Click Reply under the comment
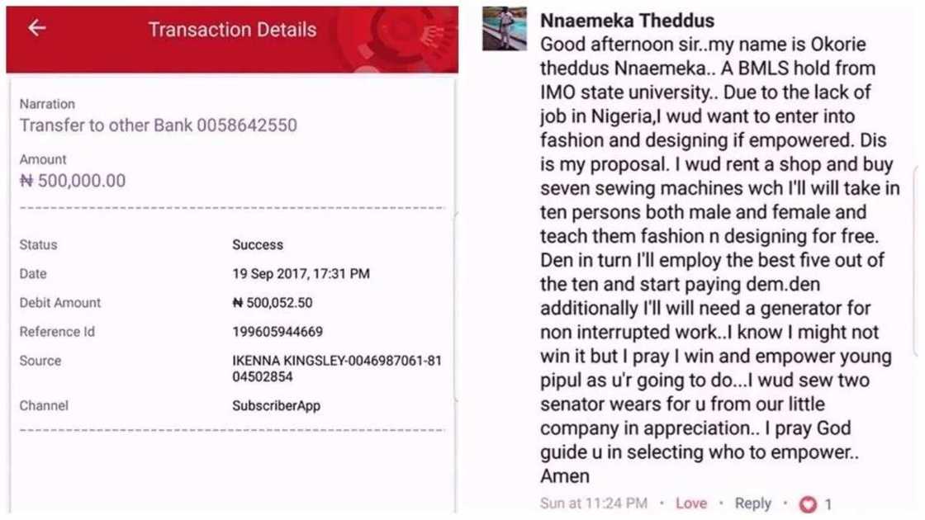The height and width of the screenshot is (520, 925). click(752, 503)
